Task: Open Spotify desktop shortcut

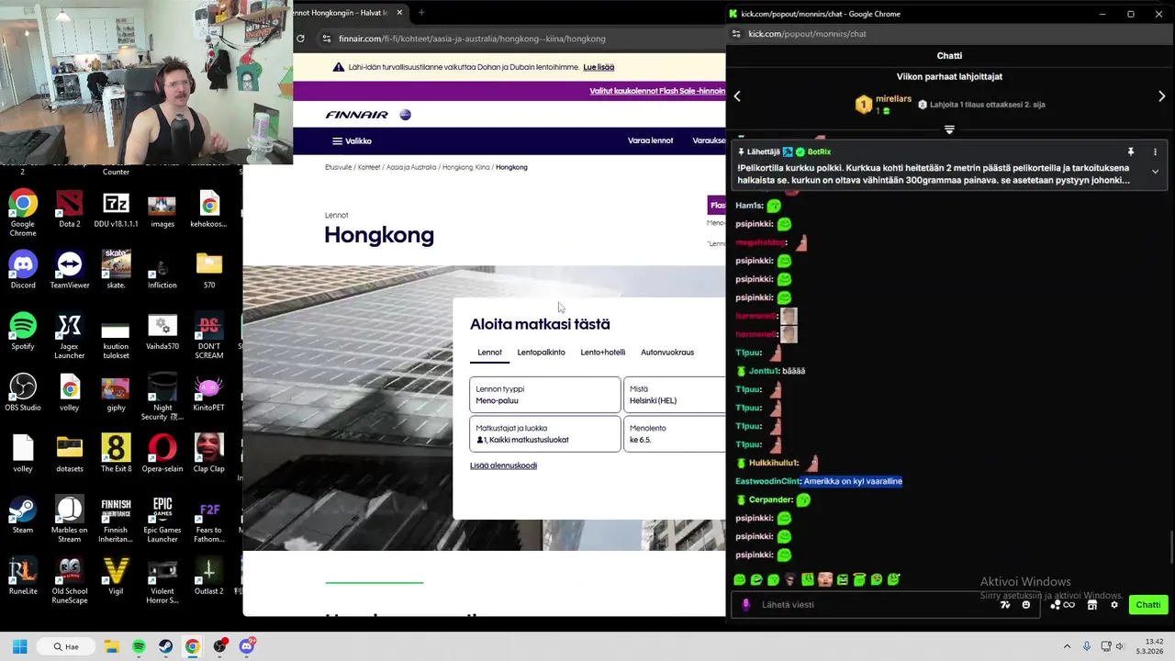Action: (x=23, y=332)
